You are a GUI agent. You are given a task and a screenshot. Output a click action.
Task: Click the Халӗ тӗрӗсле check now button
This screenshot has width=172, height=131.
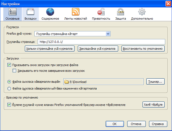153,105
